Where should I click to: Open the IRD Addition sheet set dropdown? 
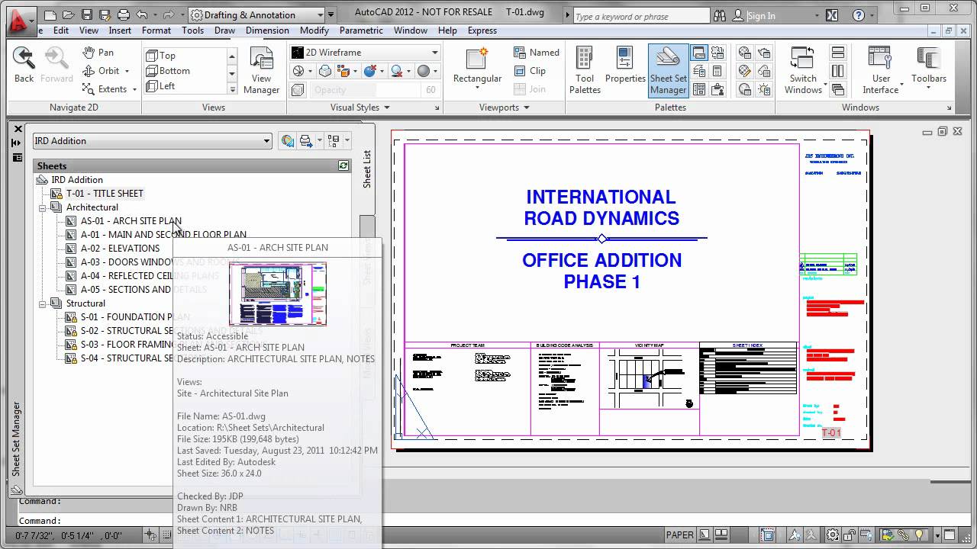tap(153, 140)
